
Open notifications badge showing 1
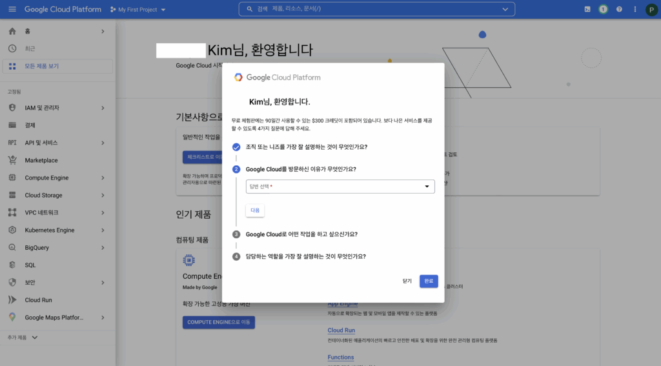coord(604,9)
